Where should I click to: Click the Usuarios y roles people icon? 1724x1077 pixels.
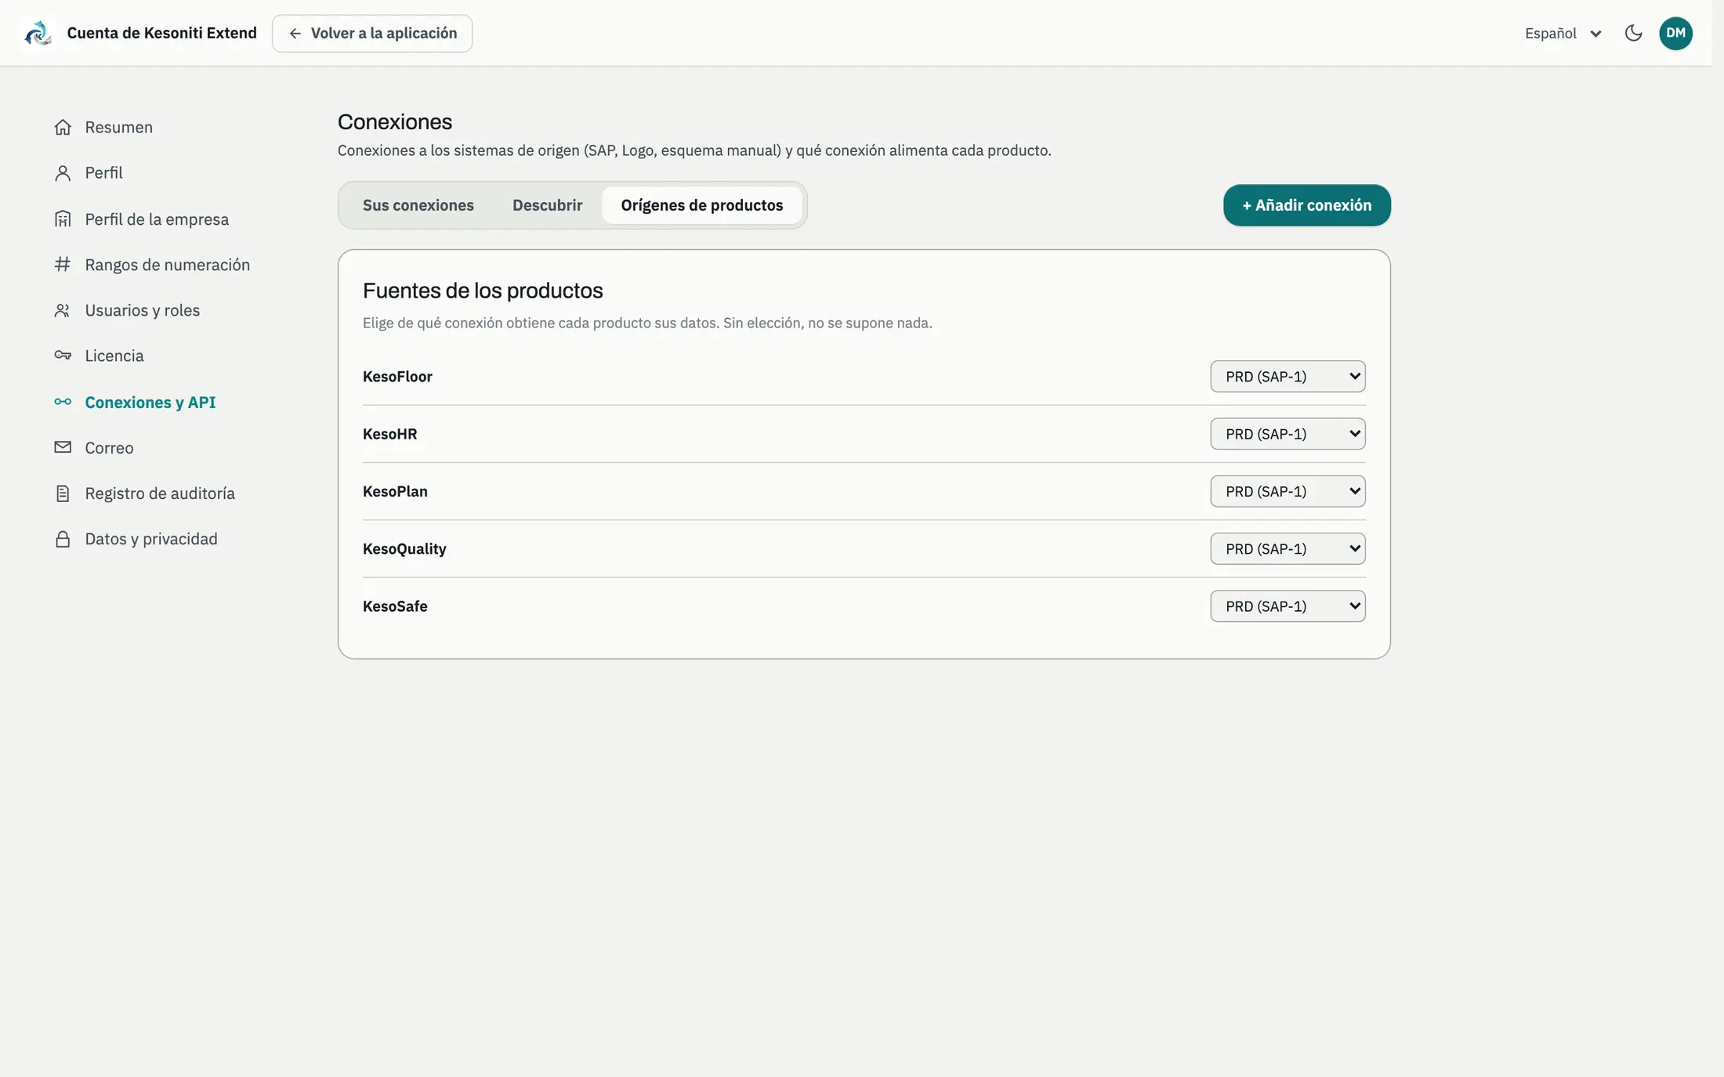[x=63, y=310]
